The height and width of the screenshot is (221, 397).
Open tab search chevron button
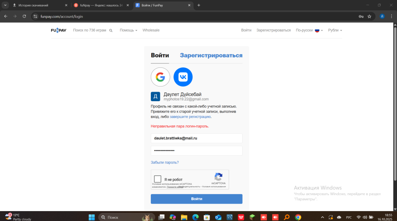click(5, 5)
